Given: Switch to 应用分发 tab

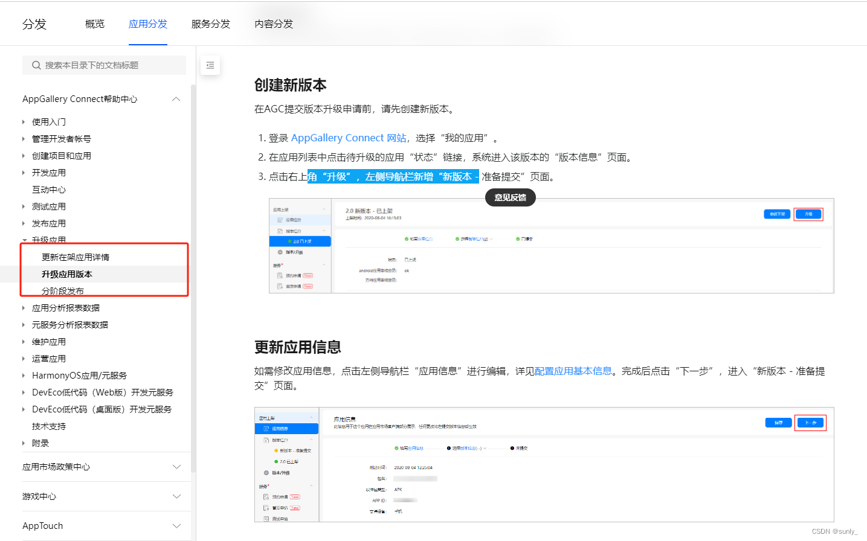Looking at the screenshot, I should point(148,24).
